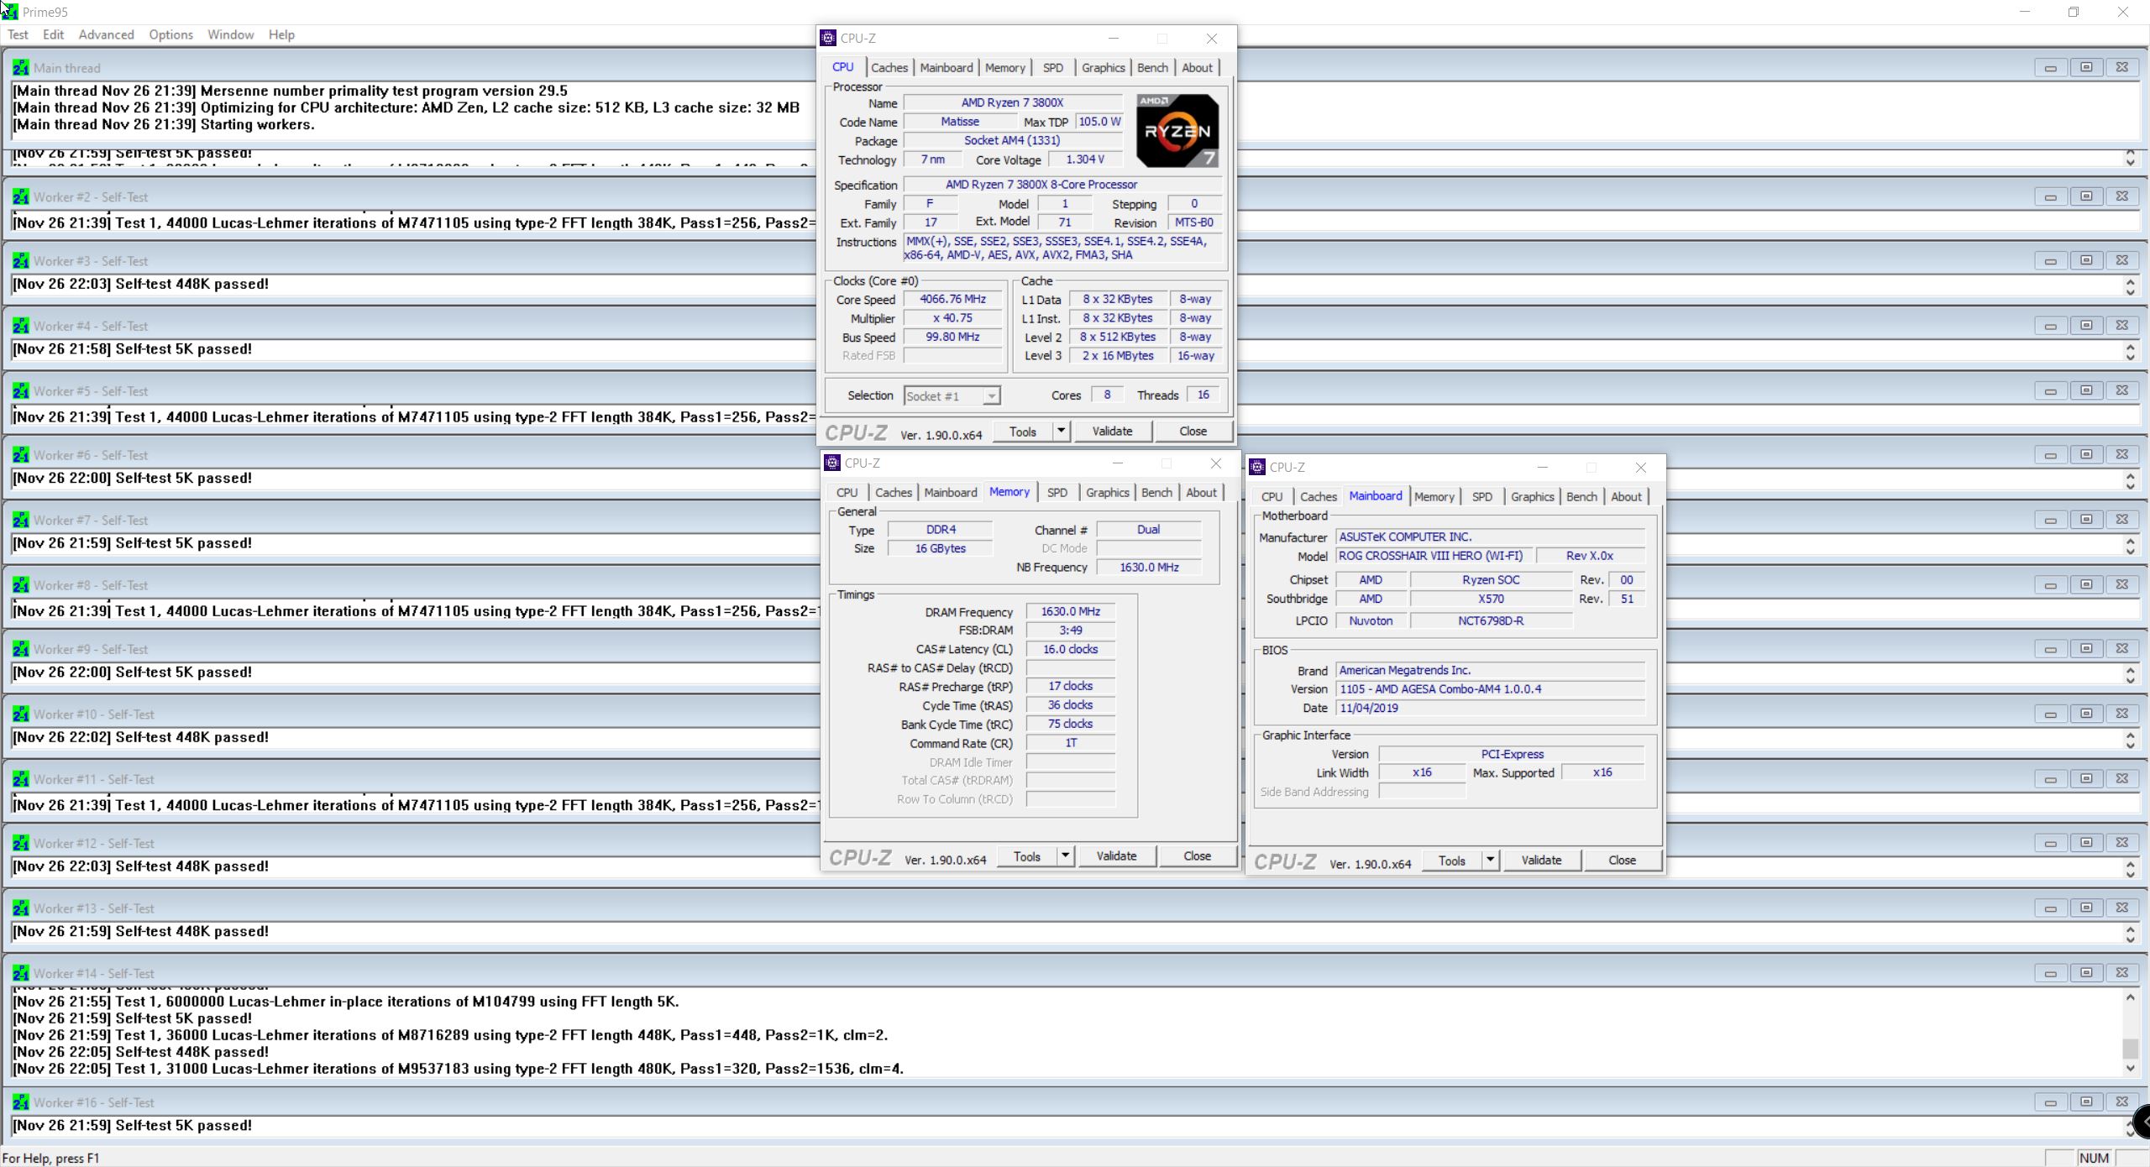Click Validate in the Memory window
Screen dimensions: 2150x1167
(1116, 856)
